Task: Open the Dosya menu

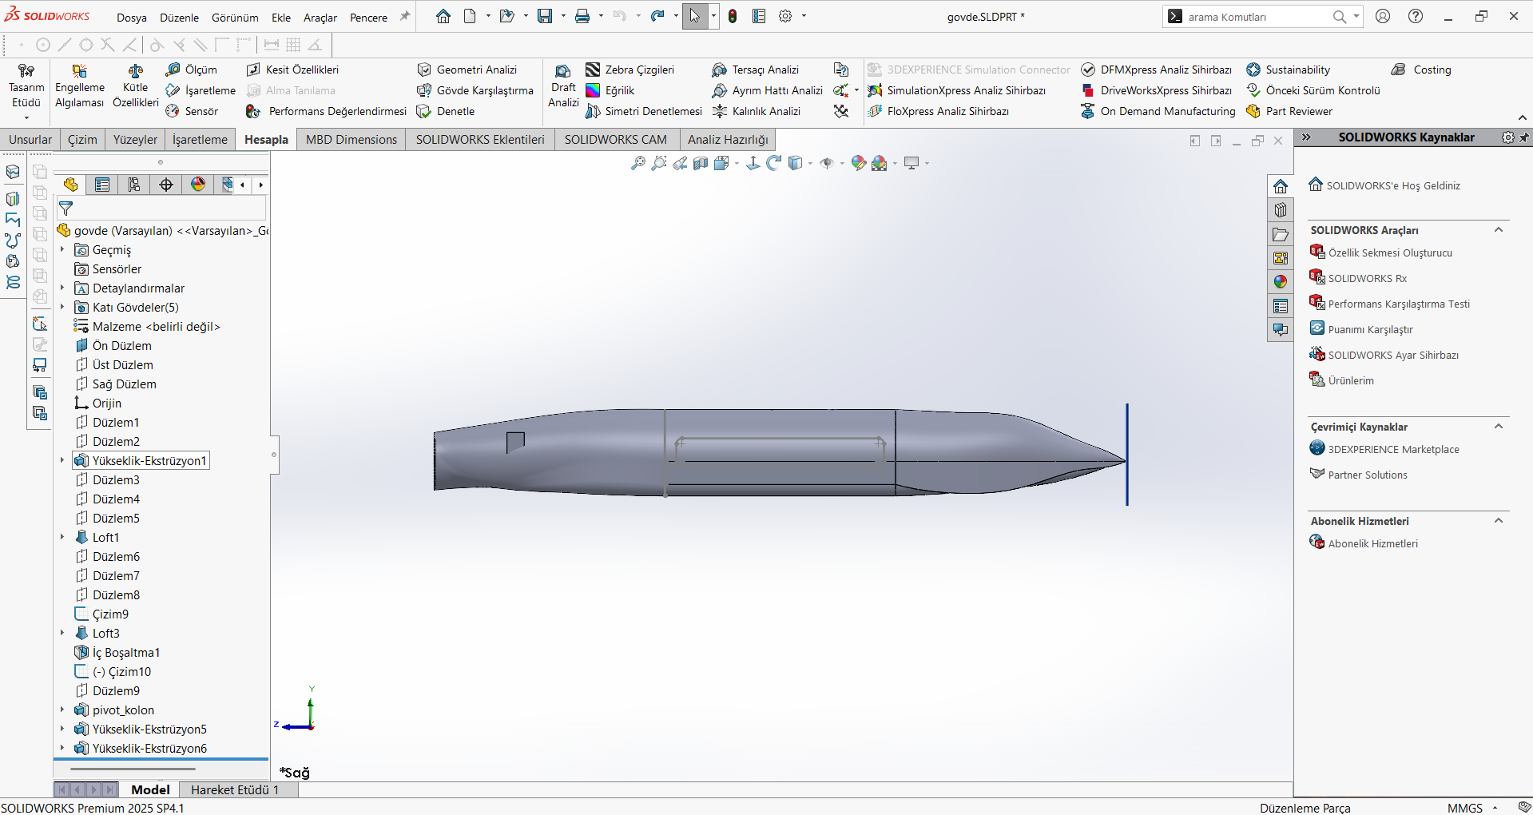Action: [x=132, y=17]
